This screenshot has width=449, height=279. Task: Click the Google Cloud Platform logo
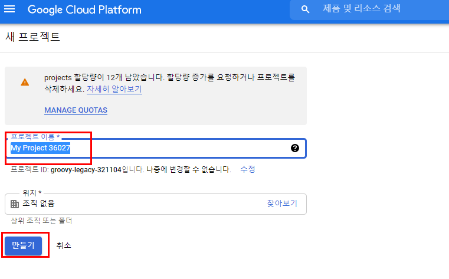coord(84,9)
